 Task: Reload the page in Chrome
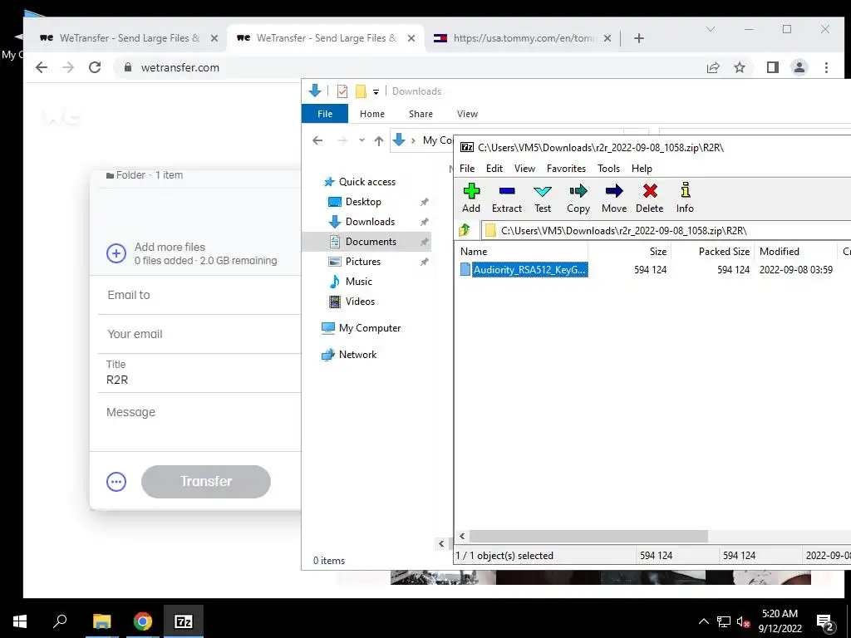(x=95, y=68)
